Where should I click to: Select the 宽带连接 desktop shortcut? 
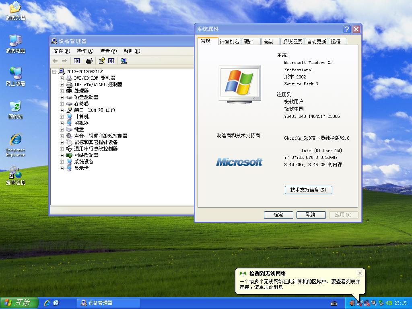click(x=16, y=176)
